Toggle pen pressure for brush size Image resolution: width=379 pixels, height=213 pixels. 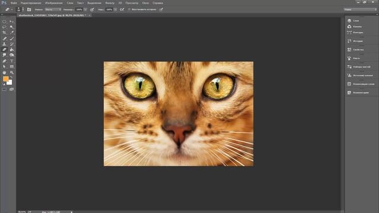pos(161,9)
